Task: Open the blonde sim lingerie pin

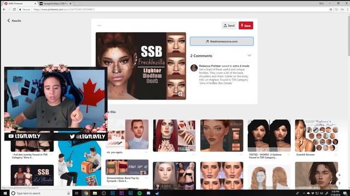Action: click(174, 175)
